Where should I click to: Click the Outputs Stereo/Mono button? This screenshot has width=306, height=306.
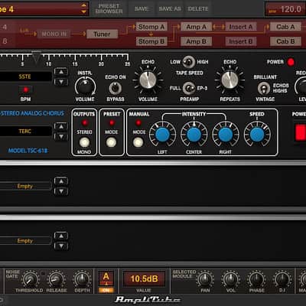84,142
